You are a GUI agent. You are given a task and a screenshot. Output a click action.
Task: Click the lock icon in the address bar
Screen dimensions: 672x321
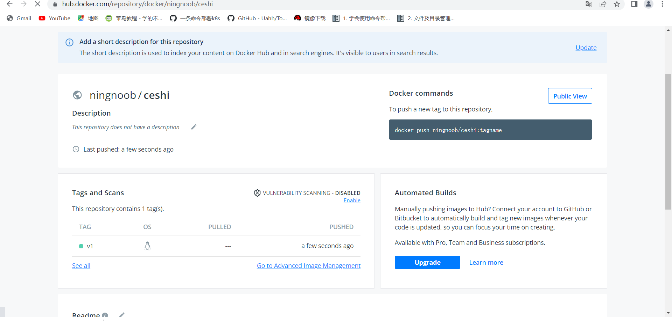pyautogui.click(x=55, y=4)
